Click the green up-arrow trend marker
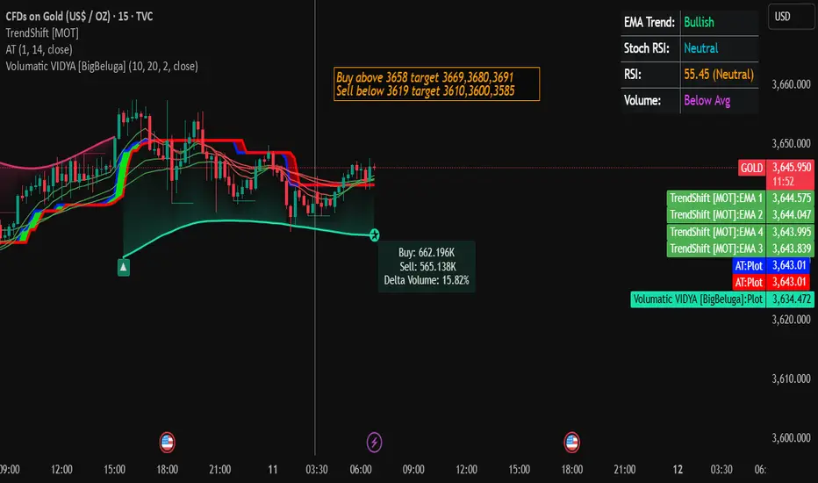Screen dimensions: 818x483 (123, 267)
